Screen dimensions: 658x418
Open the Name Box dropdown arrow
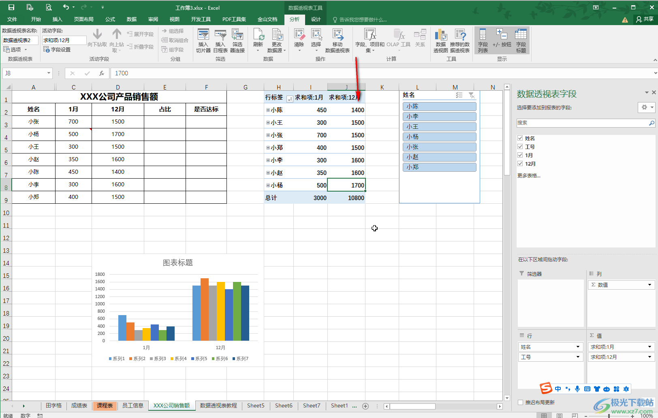tap(49, 73)
